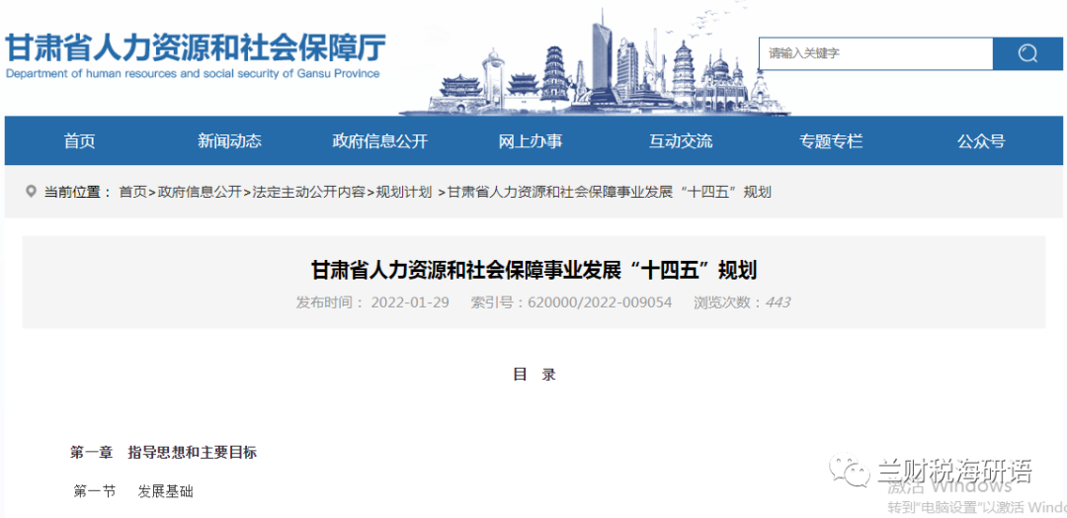1067x518 pixels.
Task: Click 法定主动公开内容 breadcrumb link
Action: [309, 192]
